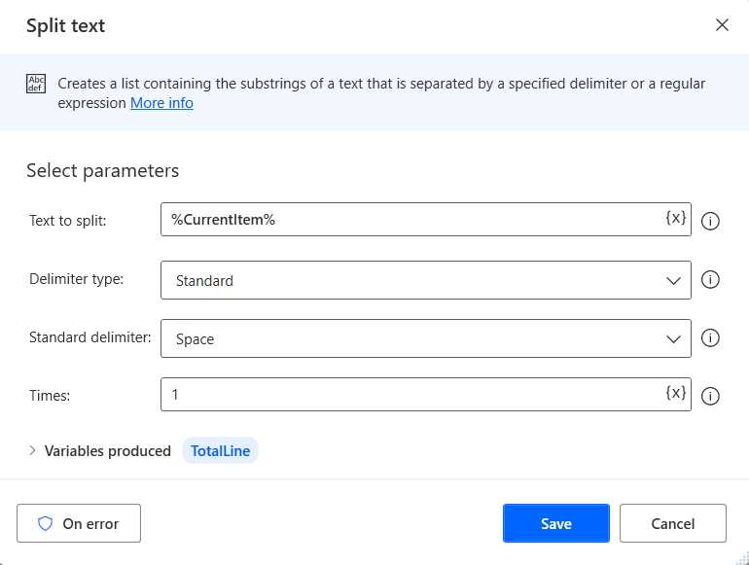Click the variable picker icon in Text to split
Viewport: 749px width, 565px height.
pyautogui.click(x=676, y=219)
